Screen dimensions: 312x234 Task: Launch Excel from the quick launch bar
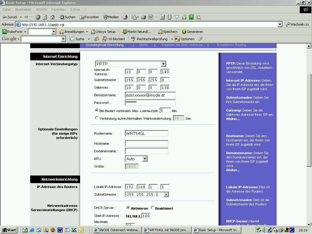coord(74,230)
